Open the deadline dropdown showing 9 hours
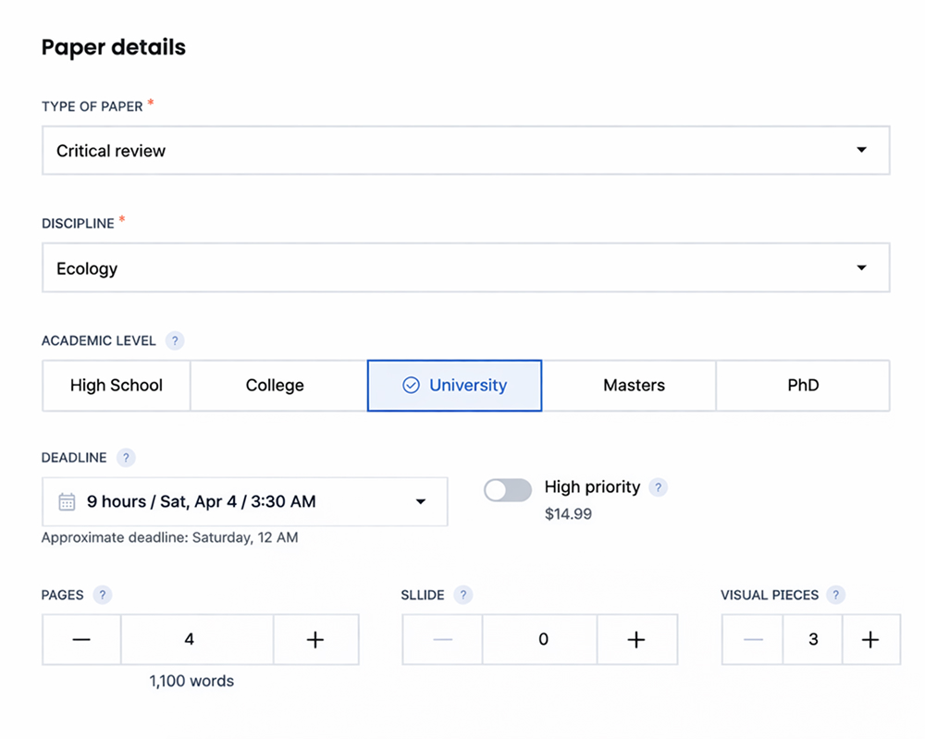This screenshot has height=739, width=925. pyautogui.click(x=244, y=502)
